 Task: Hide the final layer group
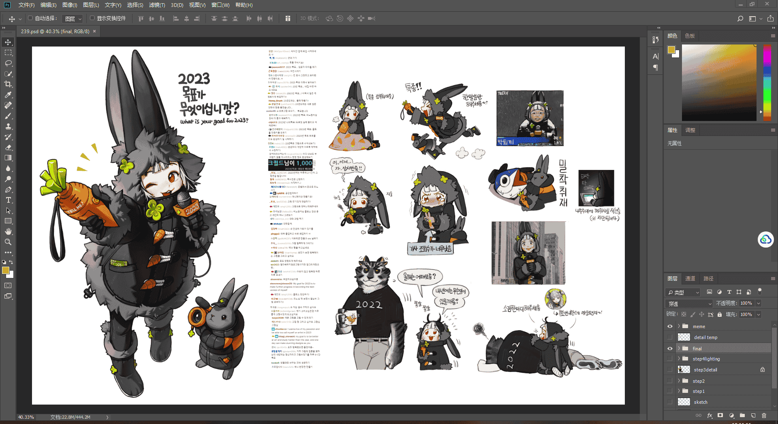click(x=670, y=348)
